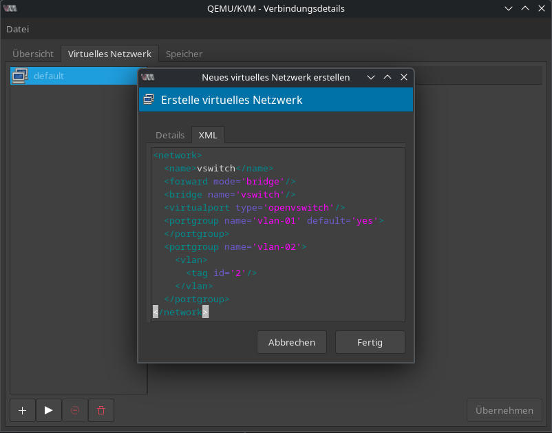Click the Übernehmen button
This screenshot has height=433, width=552.
(x=504, y=410)
